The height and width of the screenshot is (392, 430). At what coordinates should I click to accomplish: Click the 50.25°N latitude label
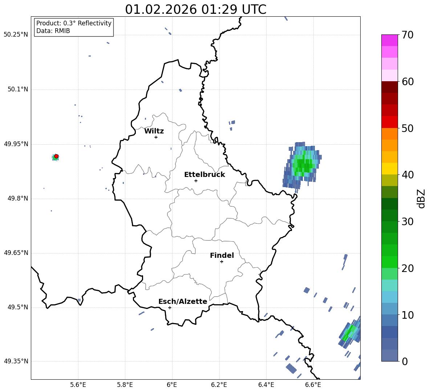click(x=16, y=35)
